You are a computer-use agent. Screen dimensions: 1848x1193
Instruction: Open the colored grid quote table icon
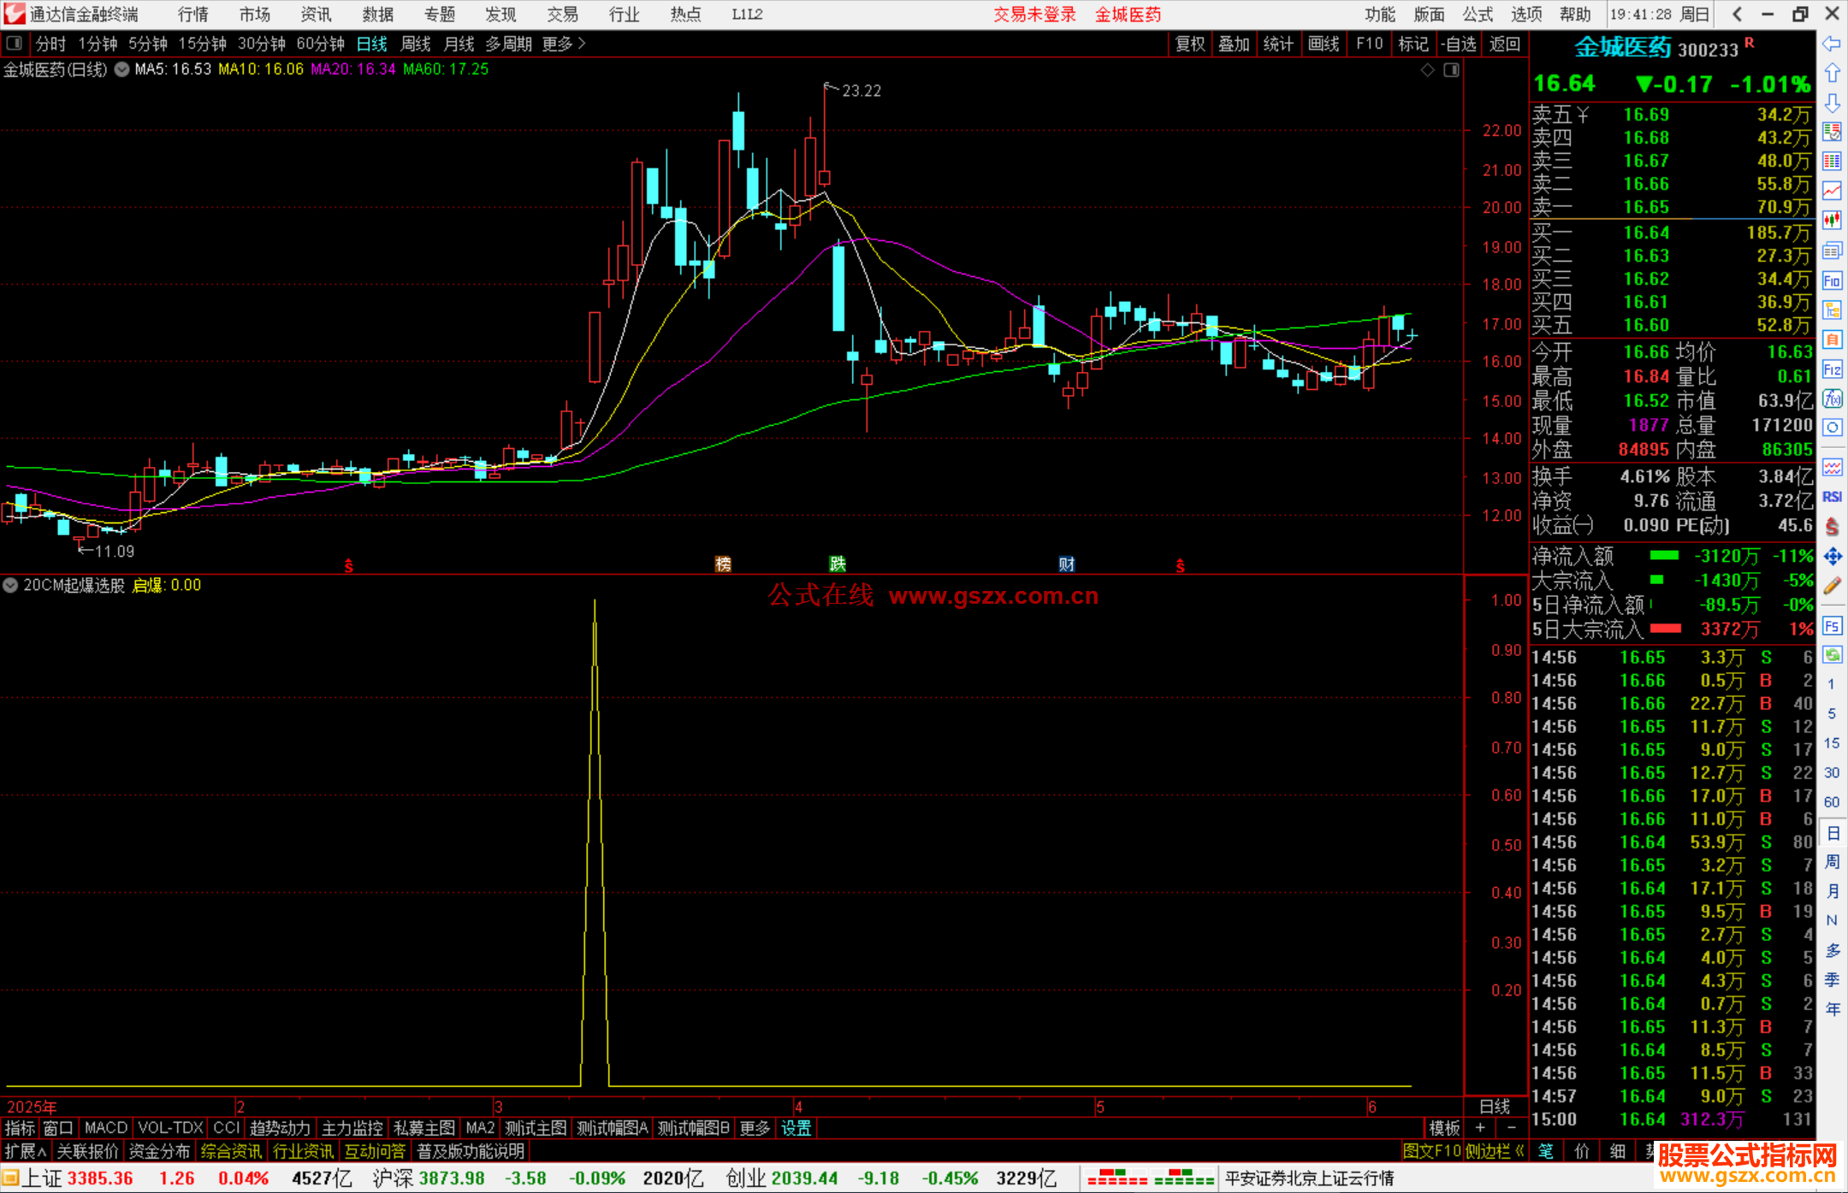tap(1832, 162)
